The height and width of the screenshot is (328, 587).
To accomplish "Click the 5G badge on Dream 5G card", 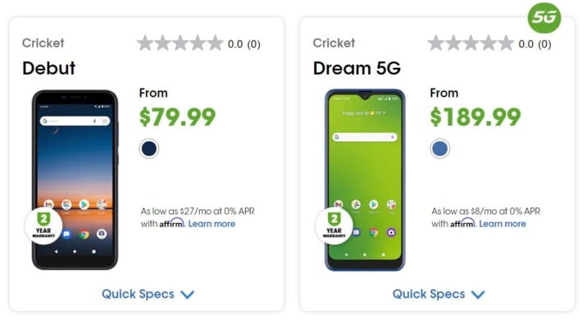I will pyautogui.click(x=544, y=17).
